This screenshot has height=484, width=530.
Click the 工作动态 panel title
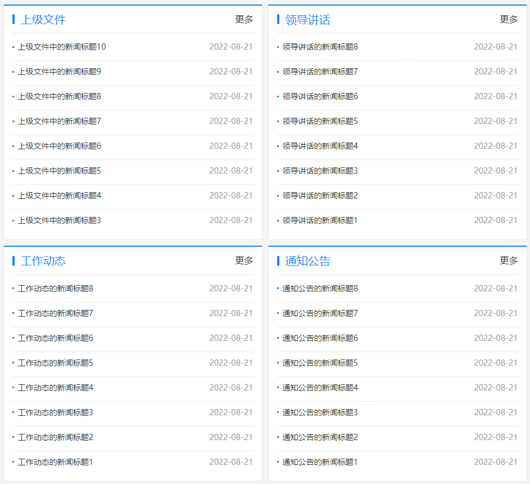[x=44, y=260]
